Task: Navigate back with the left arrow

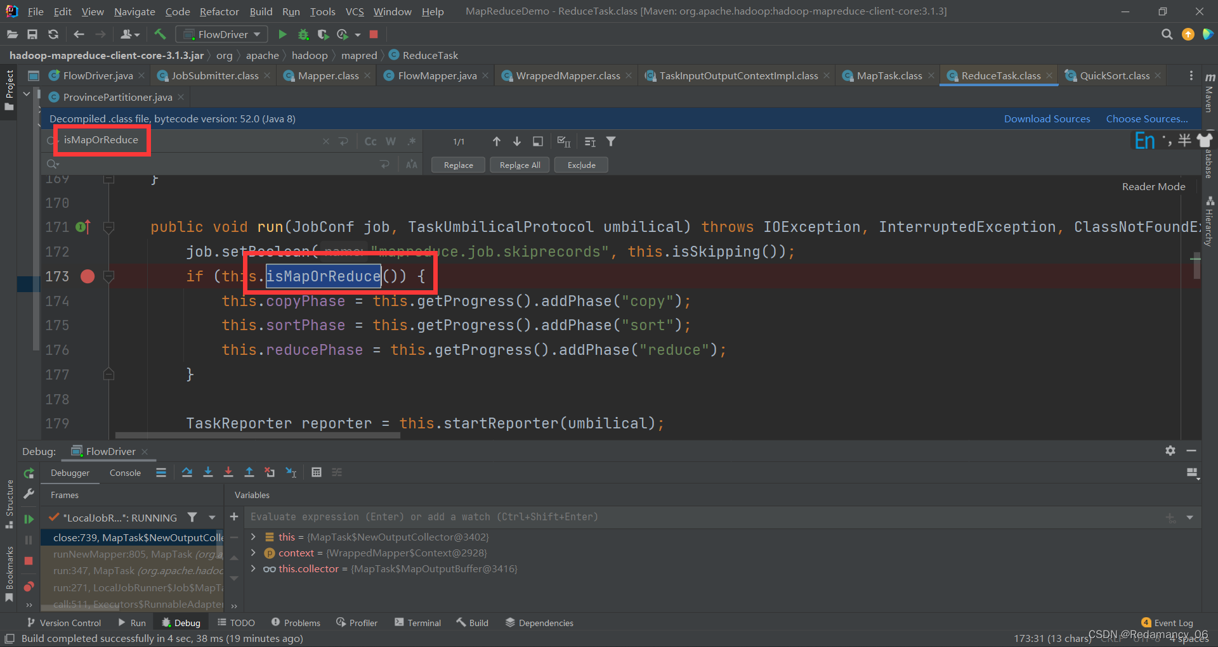Action: [x=79, y=34]
